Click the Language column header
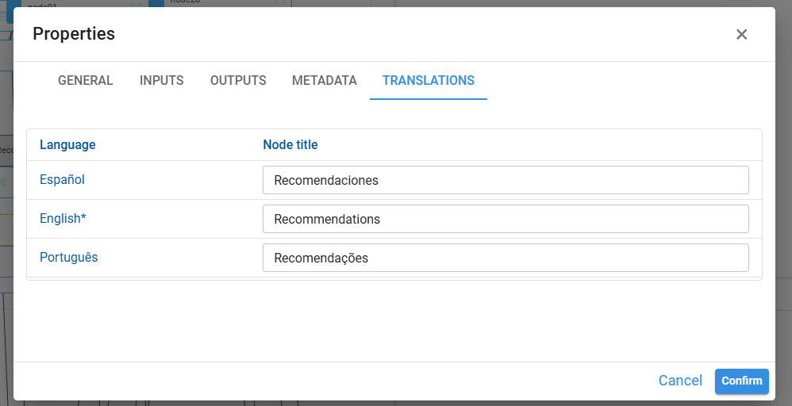 (x=67, y=145)
